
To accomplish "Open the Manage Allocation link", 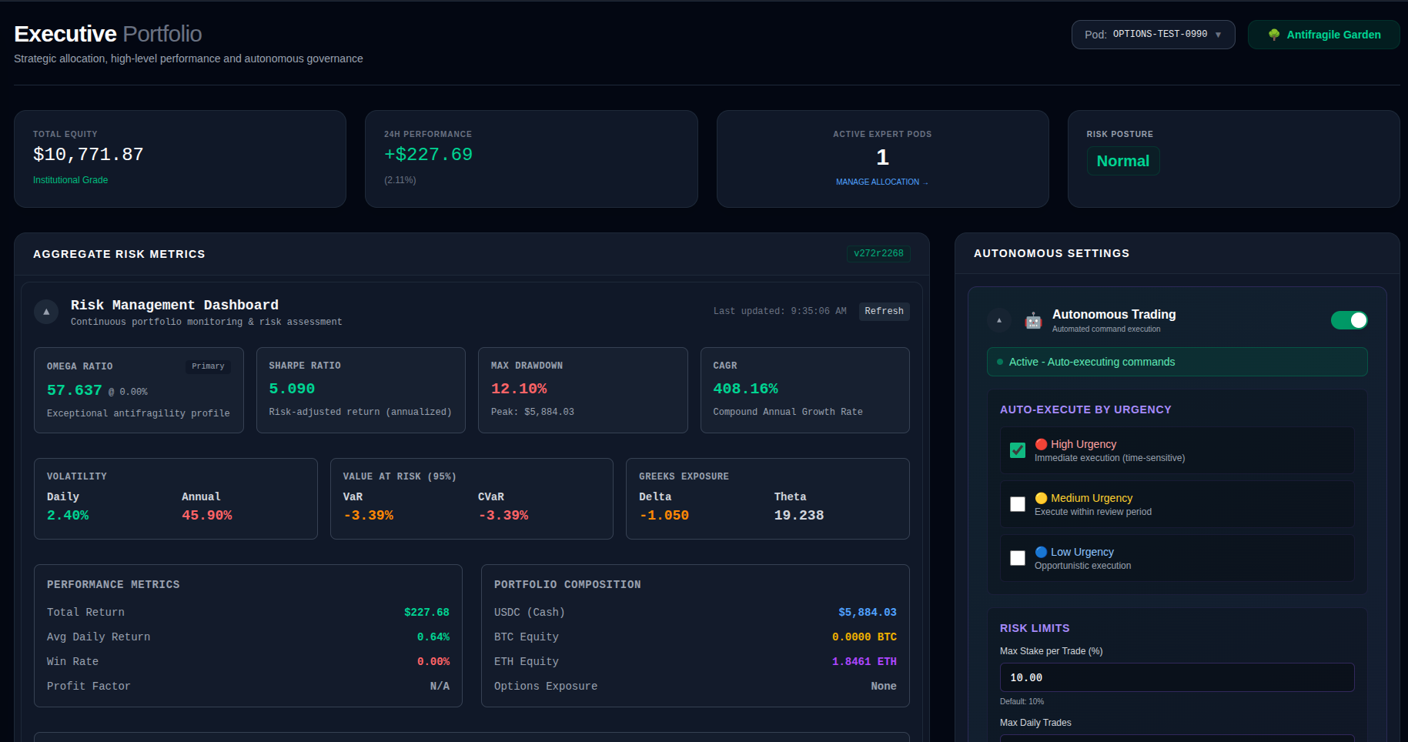I will click(x=882, y=182).
